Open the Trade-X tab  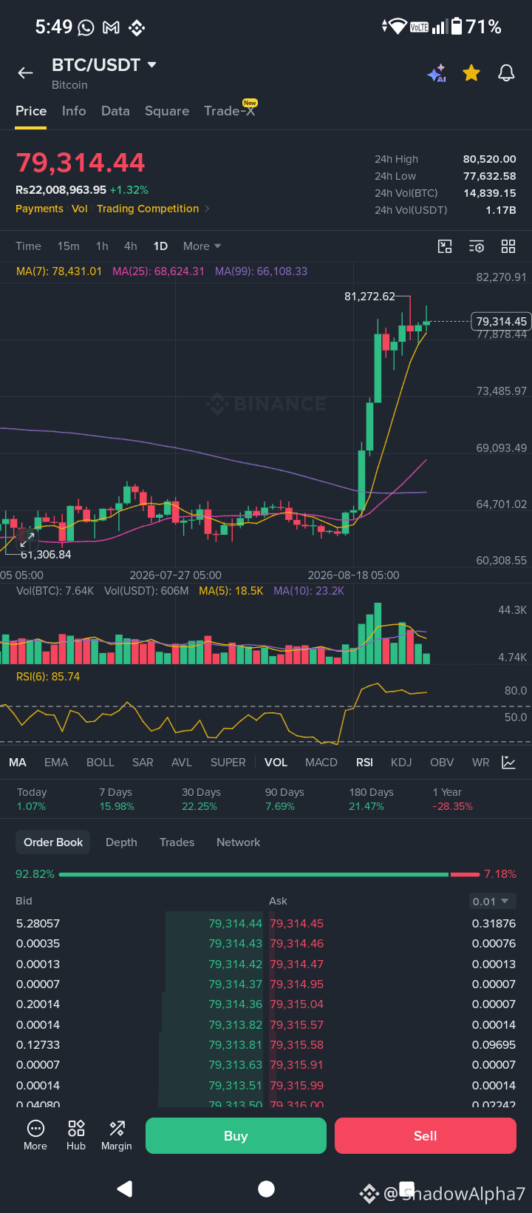pos(230,111)
